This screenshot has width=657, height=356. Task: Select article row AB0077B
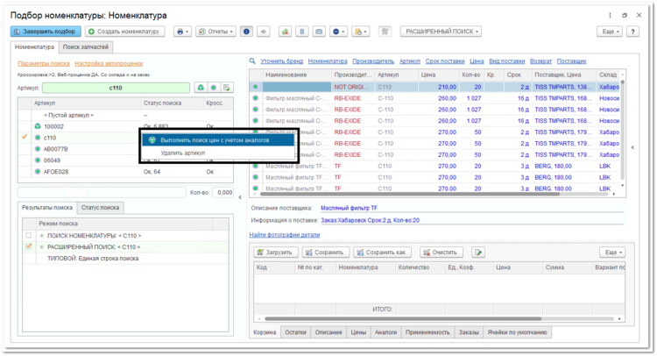coord(125,149)
